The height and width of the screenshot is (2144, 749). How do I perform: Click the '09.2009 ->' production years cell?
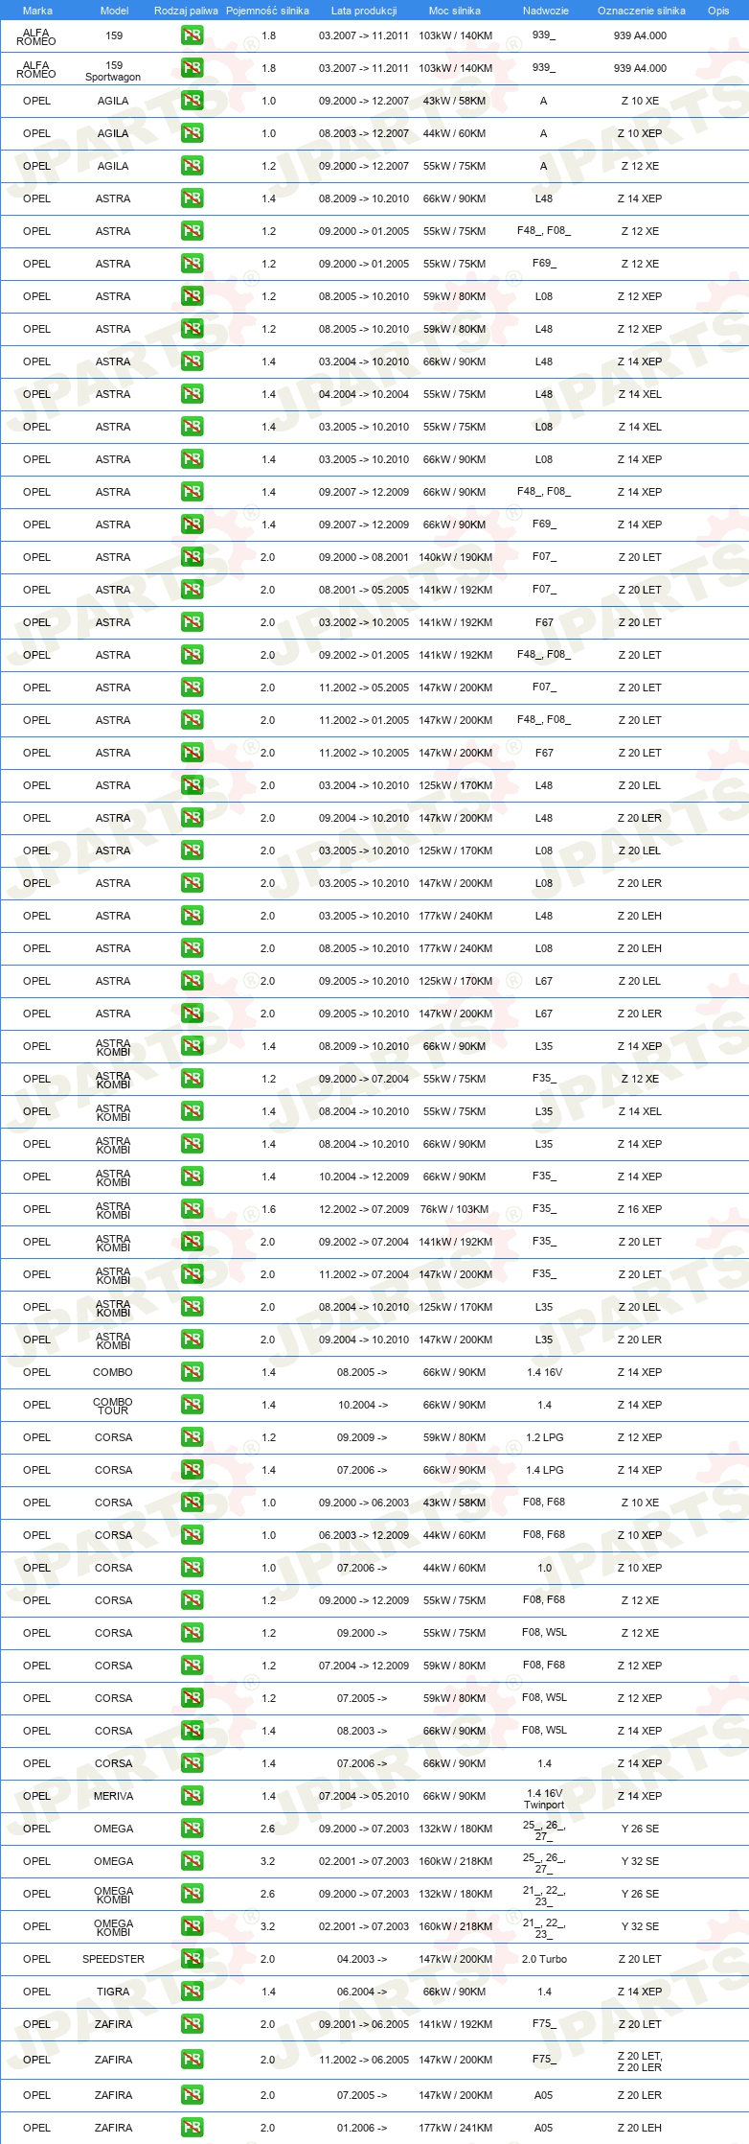tap(362, 1437)
